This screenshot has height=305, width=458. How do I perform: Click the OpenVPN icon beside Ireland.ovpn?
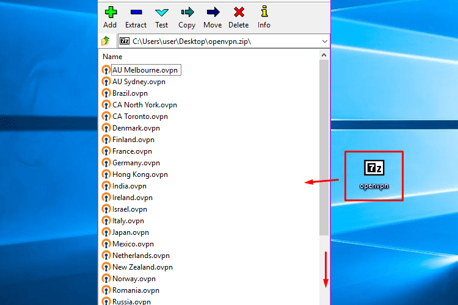tap(106, 198)
